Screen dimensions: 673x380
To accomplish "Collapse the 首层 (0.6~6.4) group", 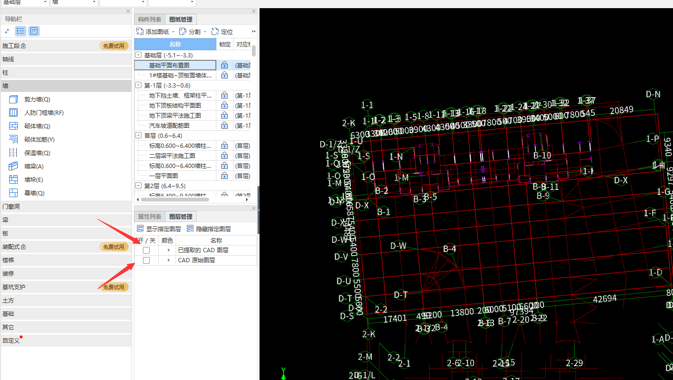I will tap(139, 136).
